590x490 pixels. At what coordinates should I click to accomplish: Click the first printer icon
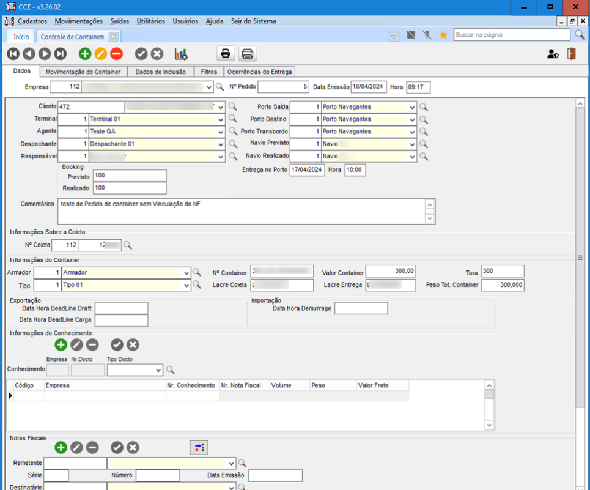pos(226,54)
